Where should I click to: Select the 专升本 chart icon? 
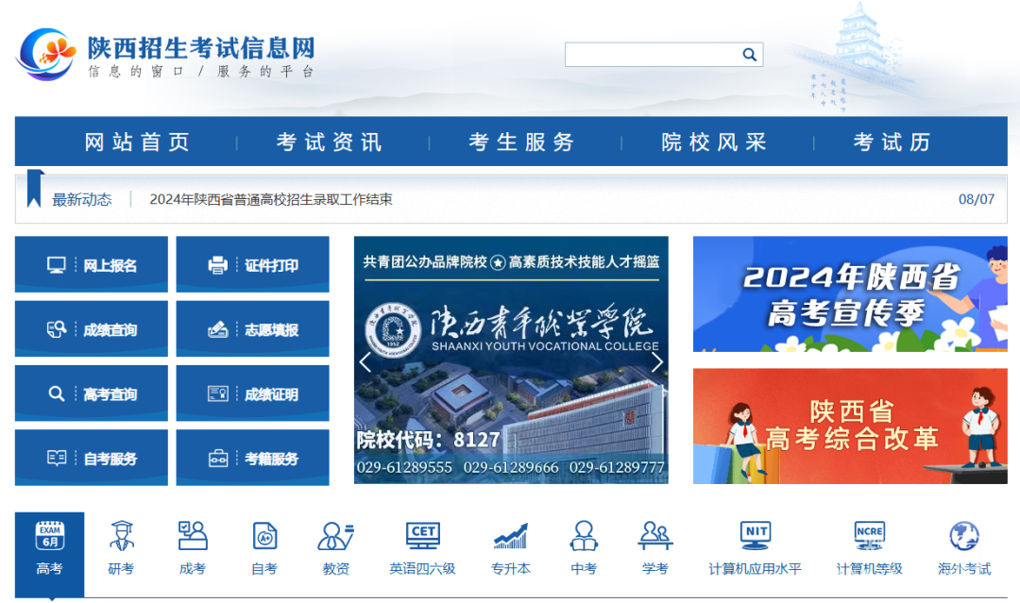coord(511,536)
